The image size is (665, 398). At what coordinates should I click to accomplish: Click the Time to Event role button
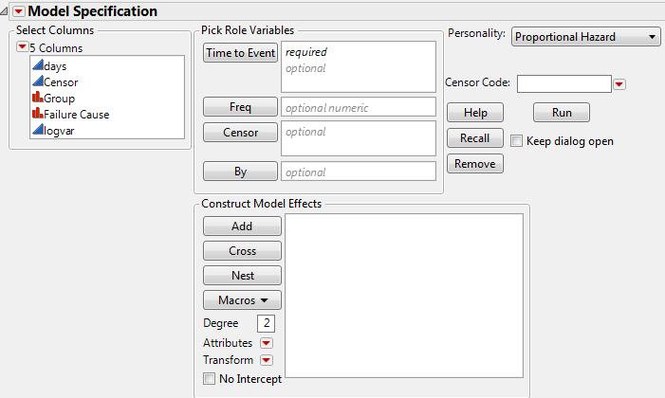(241, 53)
